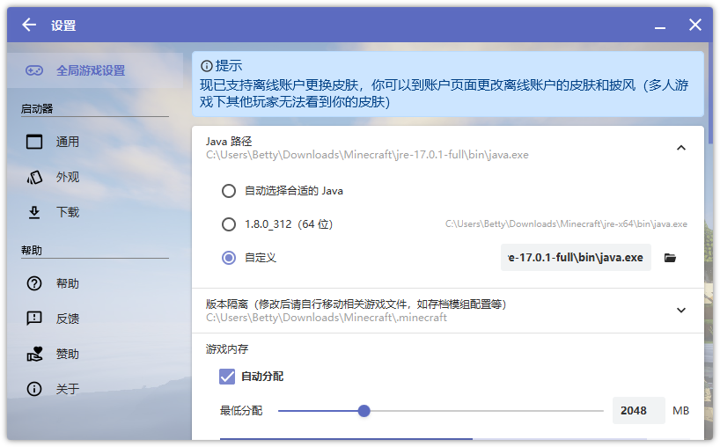
Task: Click the 最低分配 memory slider handle
Action: point(364,411)
